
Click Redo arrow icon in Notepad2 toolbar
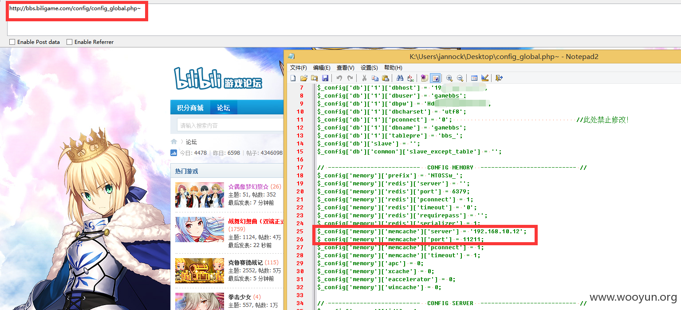click(x=350, y=78)
